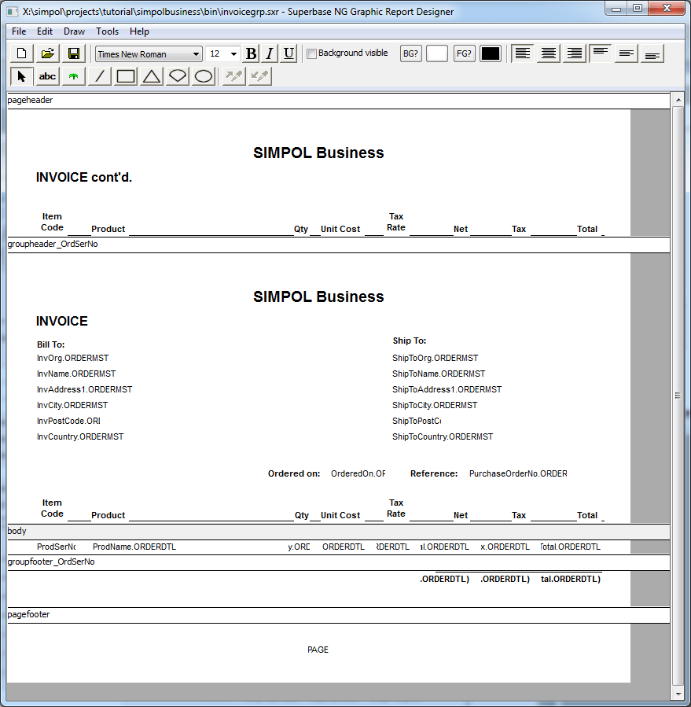
Task: Open the font size dropdown
Action: coord(233,53)
